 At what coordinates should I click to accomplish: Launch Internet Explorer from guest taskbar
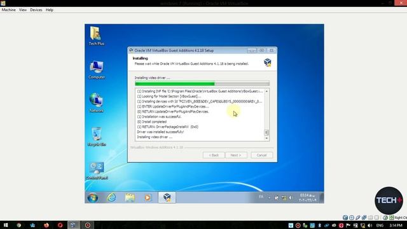tap(112, 198)
